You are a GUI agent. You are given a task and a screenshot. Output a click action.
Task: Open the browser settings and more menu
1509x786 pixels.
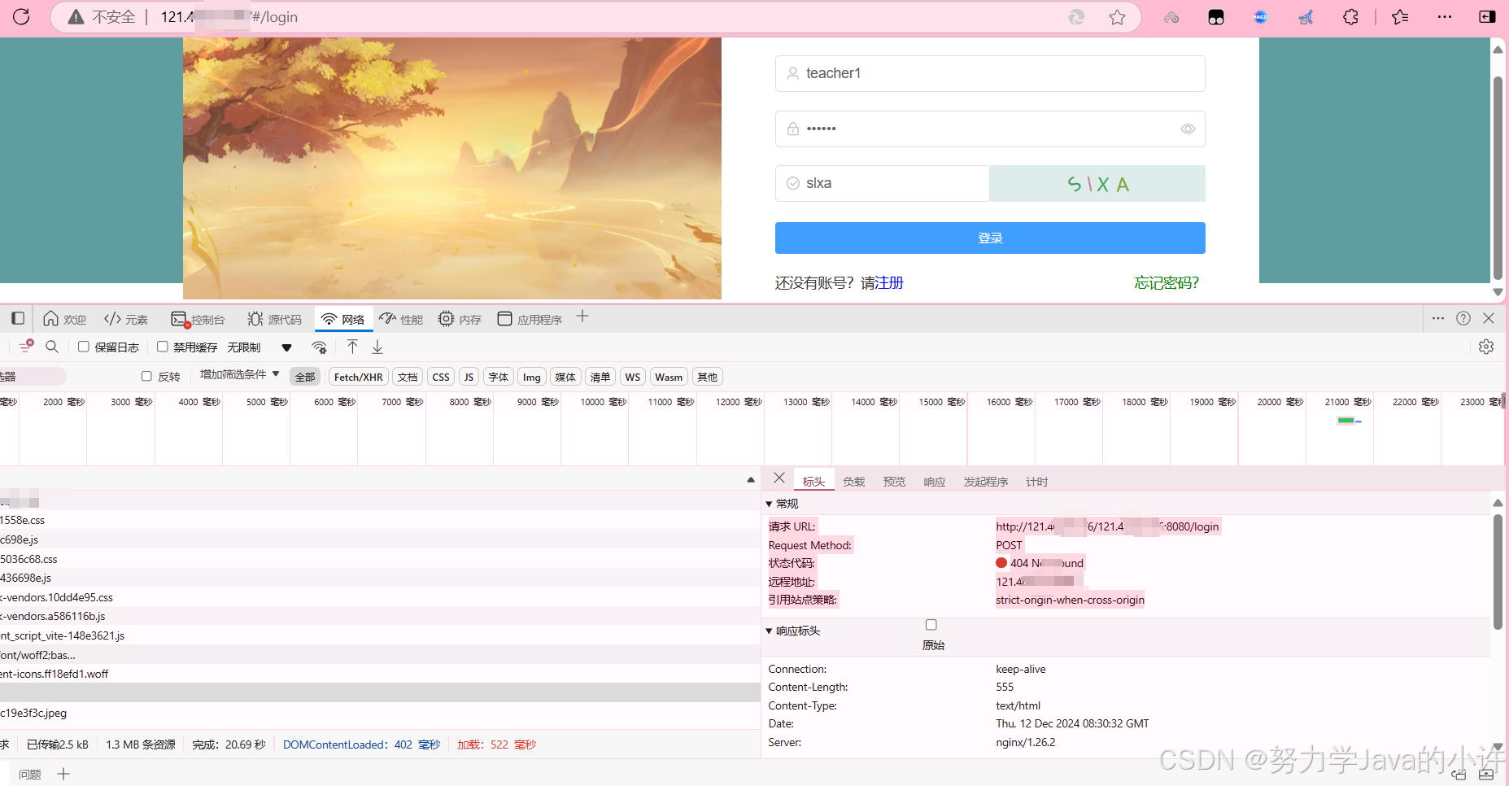pos(1445,17)
